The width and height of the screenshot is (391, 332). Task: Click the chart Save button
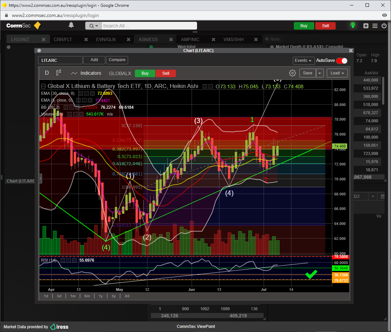(x=307, y=73)
